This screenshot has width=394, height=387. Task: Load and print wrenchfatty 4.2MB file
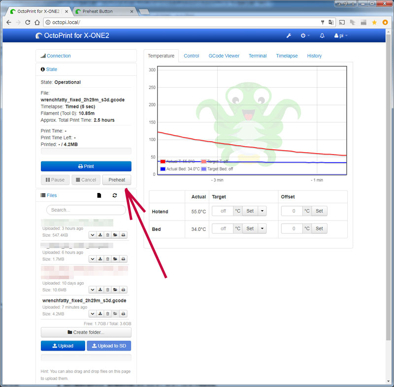(123, 314)
